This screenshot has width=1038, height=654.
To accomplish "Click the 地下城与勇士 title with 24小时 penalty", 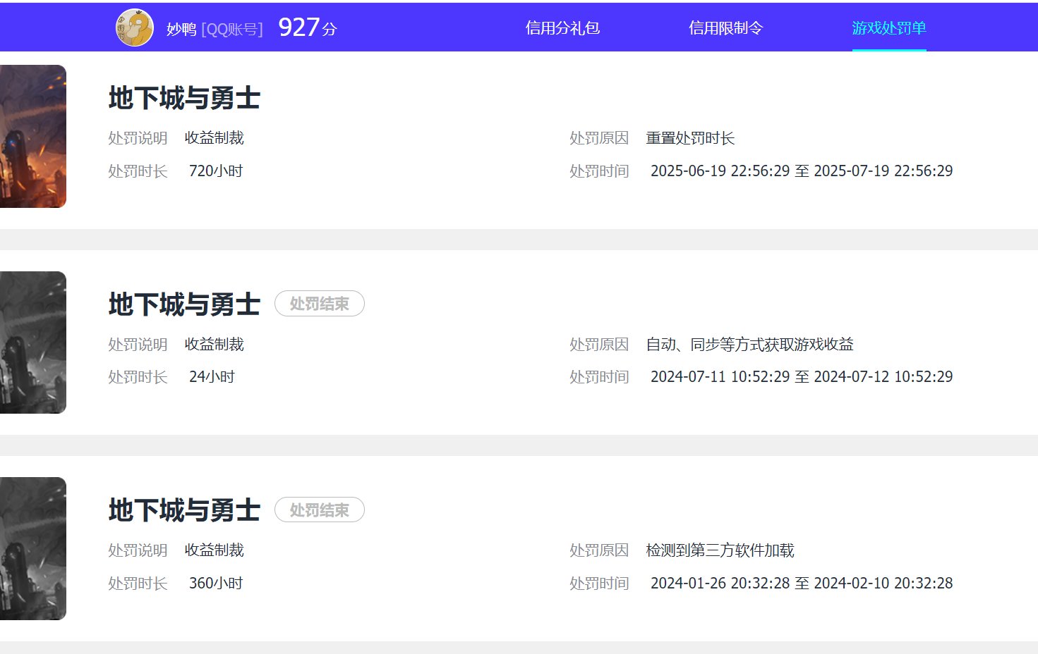I will tap(184, 304).
